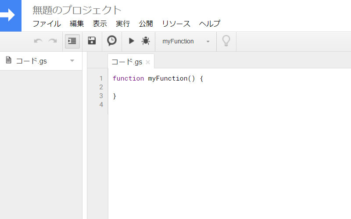Screen dimensions: 351x219
Task: Click the lightbulb hint icon
Action: 226,41
